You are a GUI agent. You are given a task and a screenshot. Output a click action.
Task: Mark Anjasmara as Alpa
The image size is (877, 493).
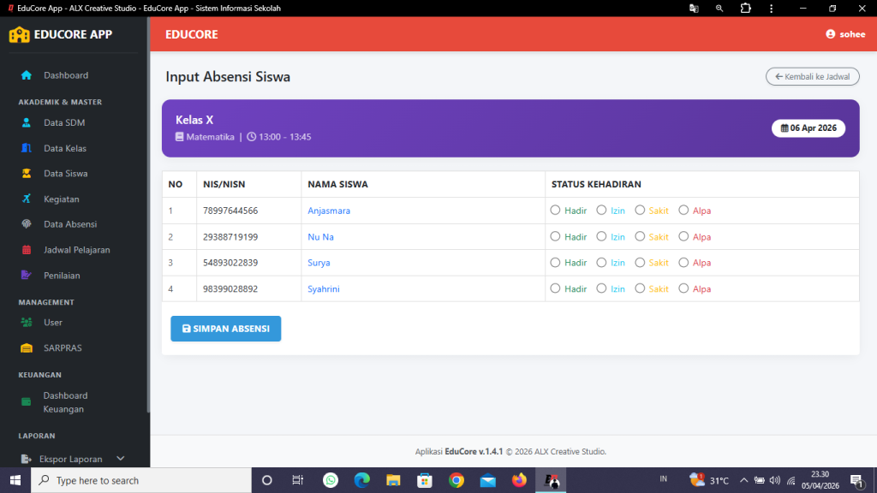[x=683, y=211]
